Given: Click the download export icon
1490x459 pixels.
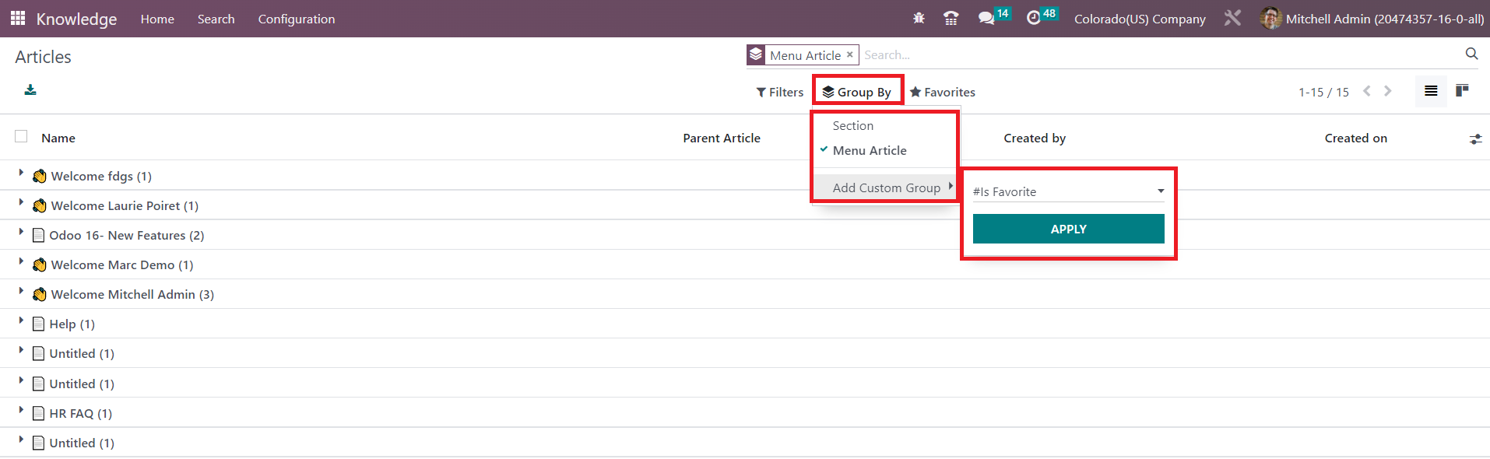Looking at the screenshot, I should click(30, 90).
